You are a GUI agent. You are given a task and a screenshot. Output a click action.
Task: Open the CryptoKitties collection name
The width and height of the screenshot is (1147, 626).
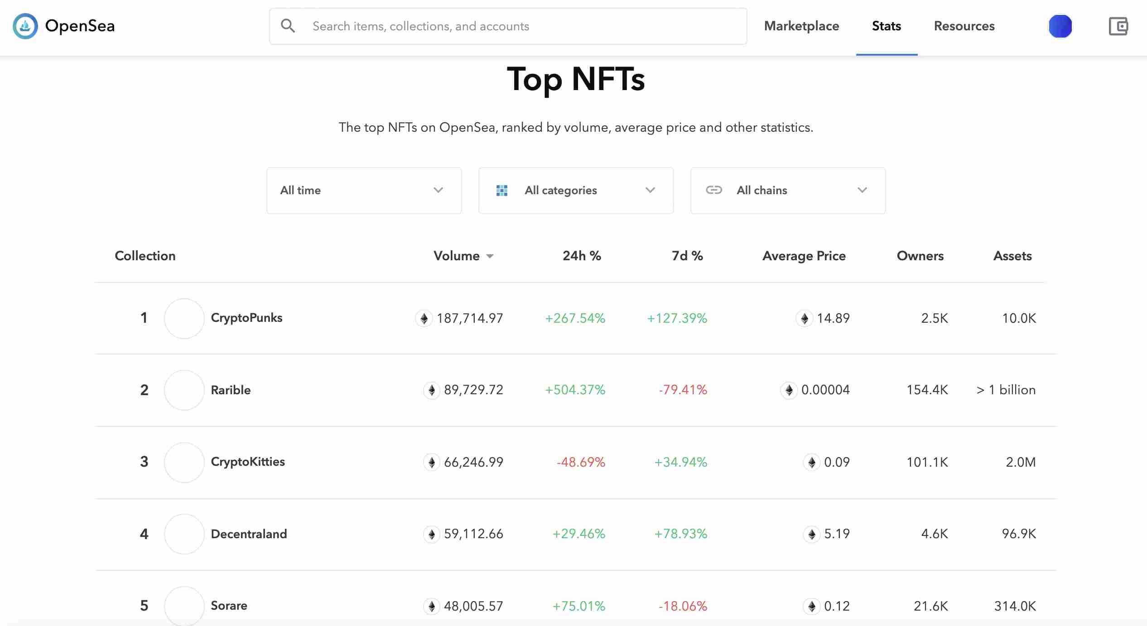click(x=248, y=462)
